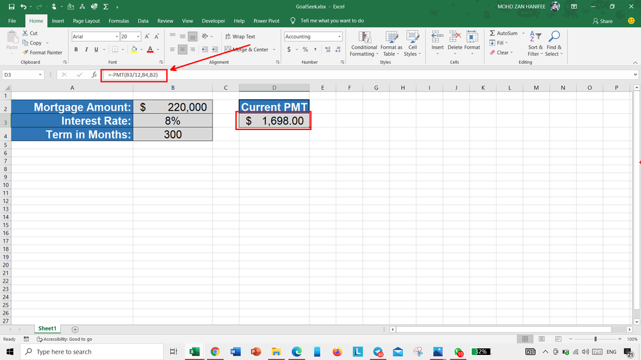The height and width of the screenshot is (360, 641).
Task: Open Find & Select menu
Action: tap(554, 44)
